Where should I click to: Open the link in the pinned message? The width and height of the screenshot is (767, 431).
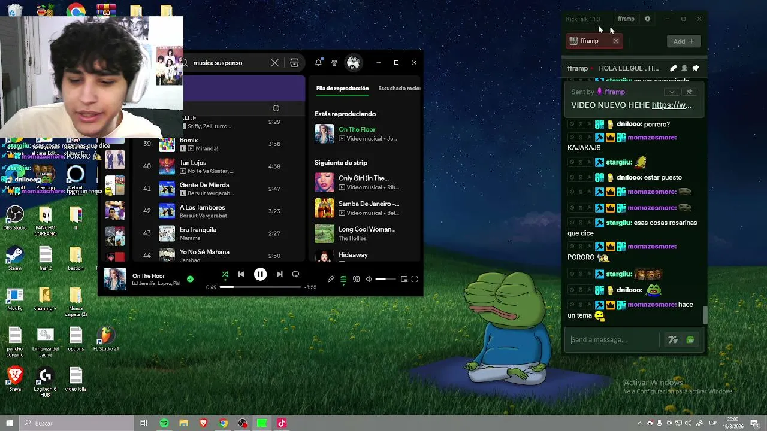671,105
